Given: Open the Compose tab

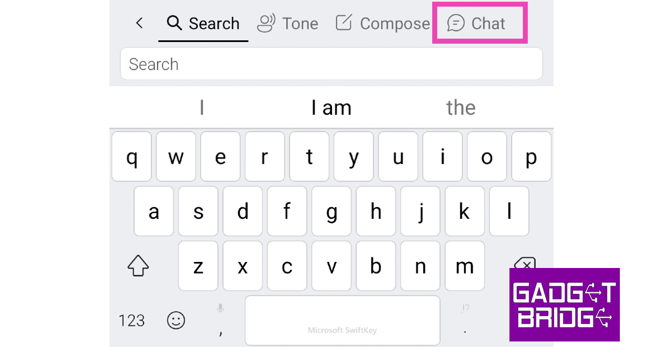Looking at the screenshot, I should [382, 24].
